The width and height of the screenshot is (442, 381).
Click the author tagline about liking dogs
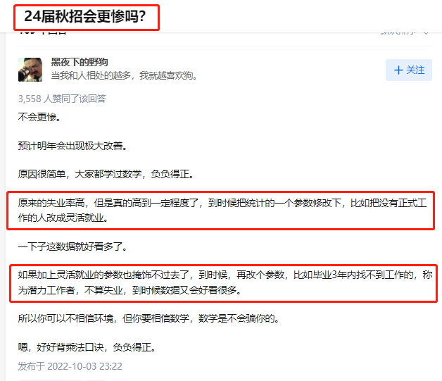coord(125,75)
